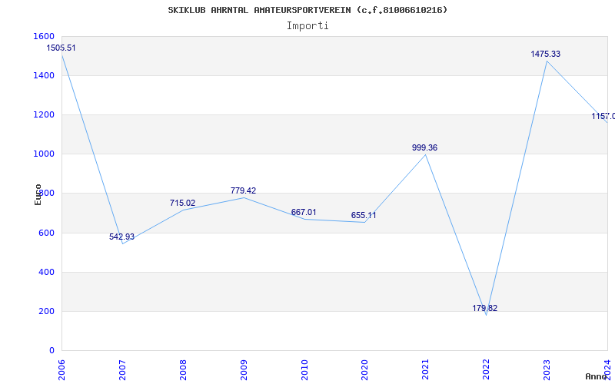Select the 715.02 data label

[182, 203]
